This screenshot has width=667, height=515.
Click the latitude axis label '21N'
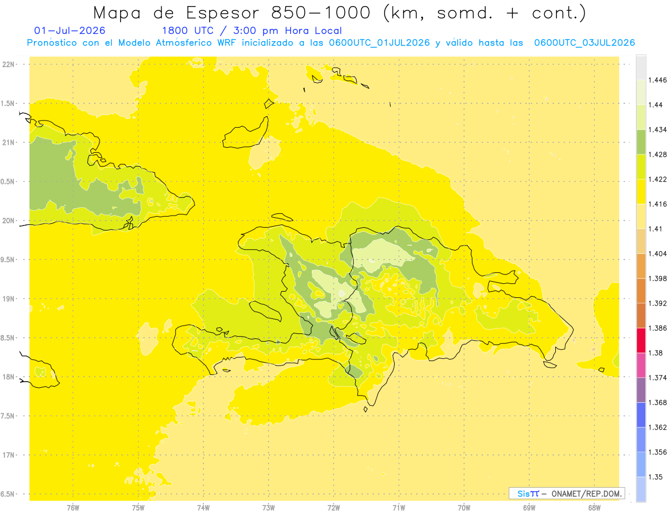8,143
